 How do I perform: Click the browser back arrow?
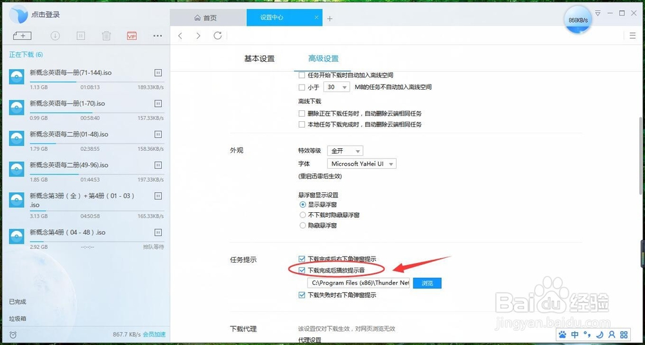[180, 35]
